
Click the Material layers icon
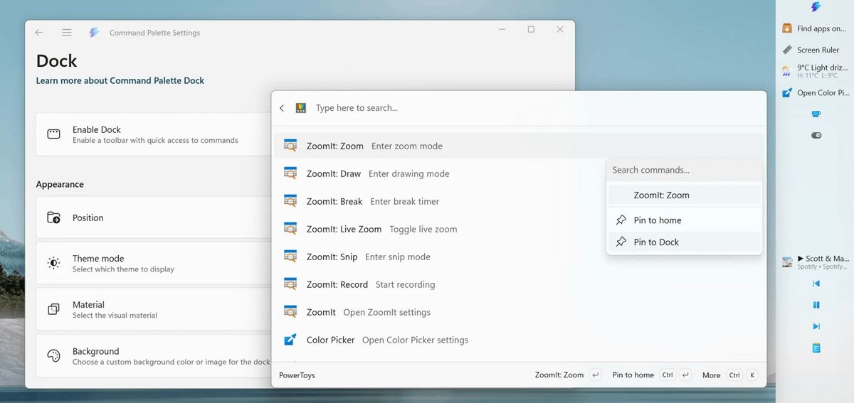tap(53, 309)
